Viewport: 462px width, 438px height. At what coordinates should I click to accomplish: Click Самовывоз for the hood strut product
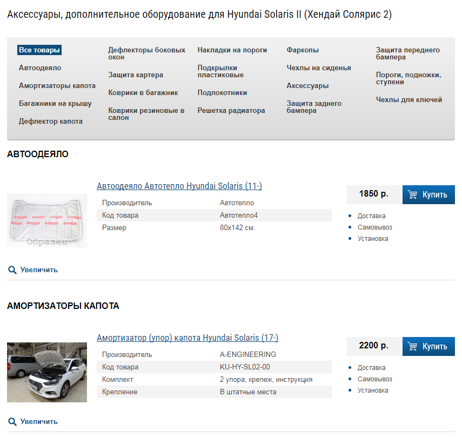(x=375, y=379)
